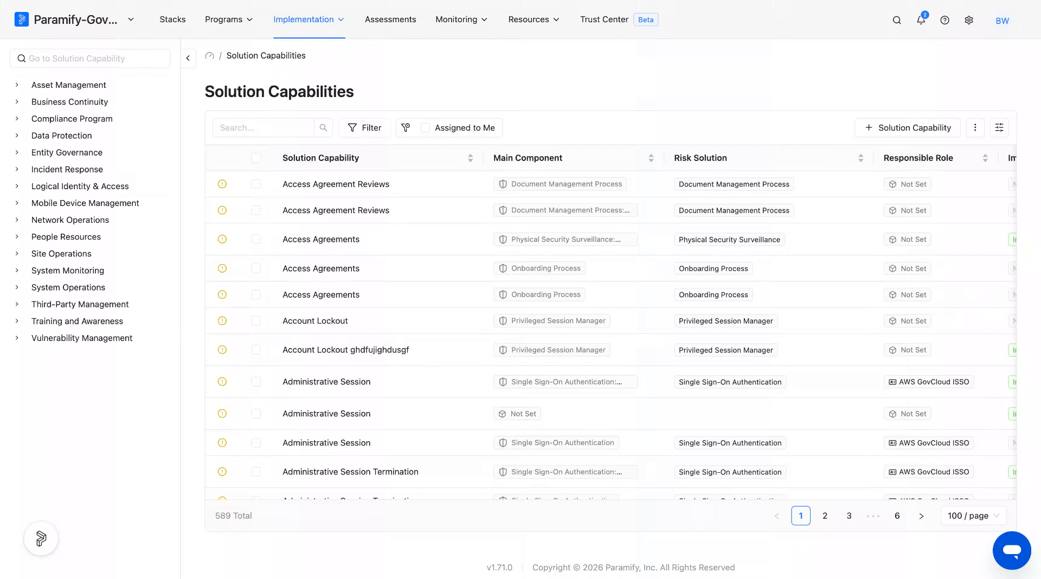Image resolution: width=1041 pixels, height=579 pixels.
Task: Click the search magnifier in top bar
Action: tap(897, 20)
